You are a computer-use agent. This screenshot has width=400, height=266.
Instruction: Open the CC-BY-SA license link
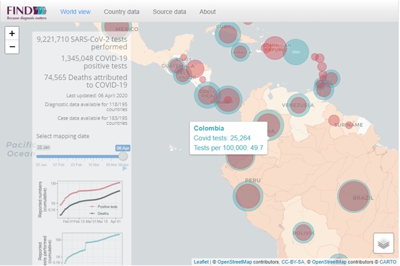point(292,262)
